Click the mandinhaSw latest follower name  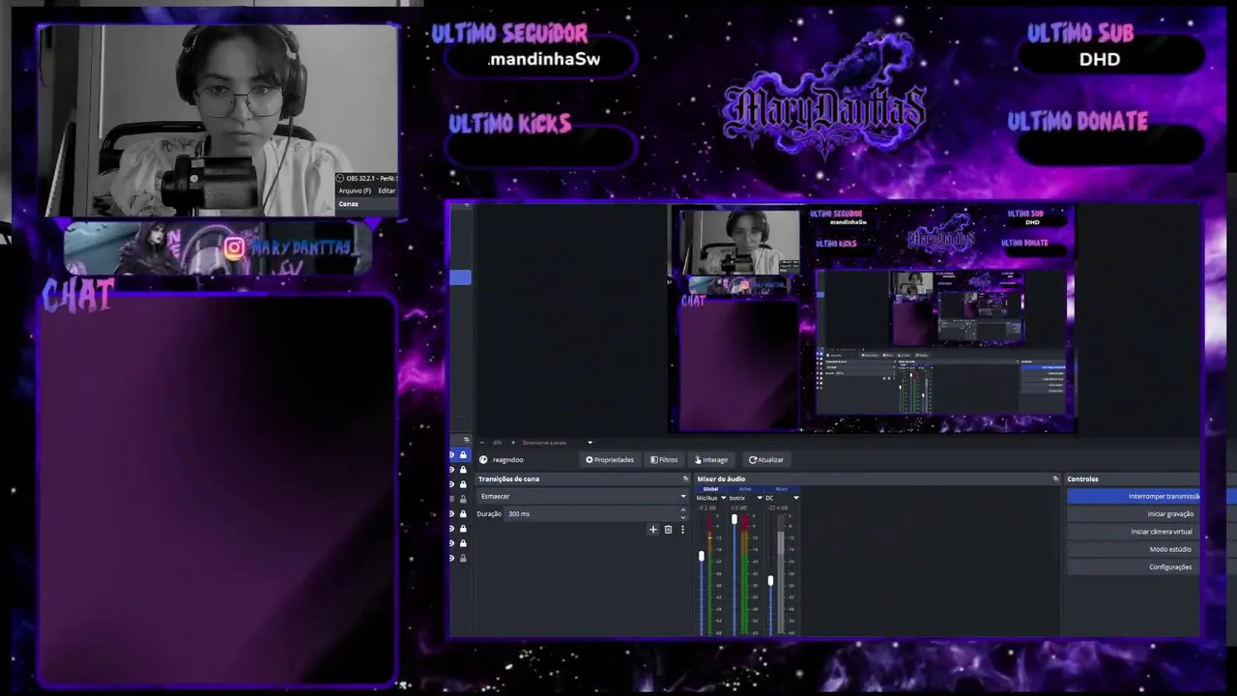544,59
